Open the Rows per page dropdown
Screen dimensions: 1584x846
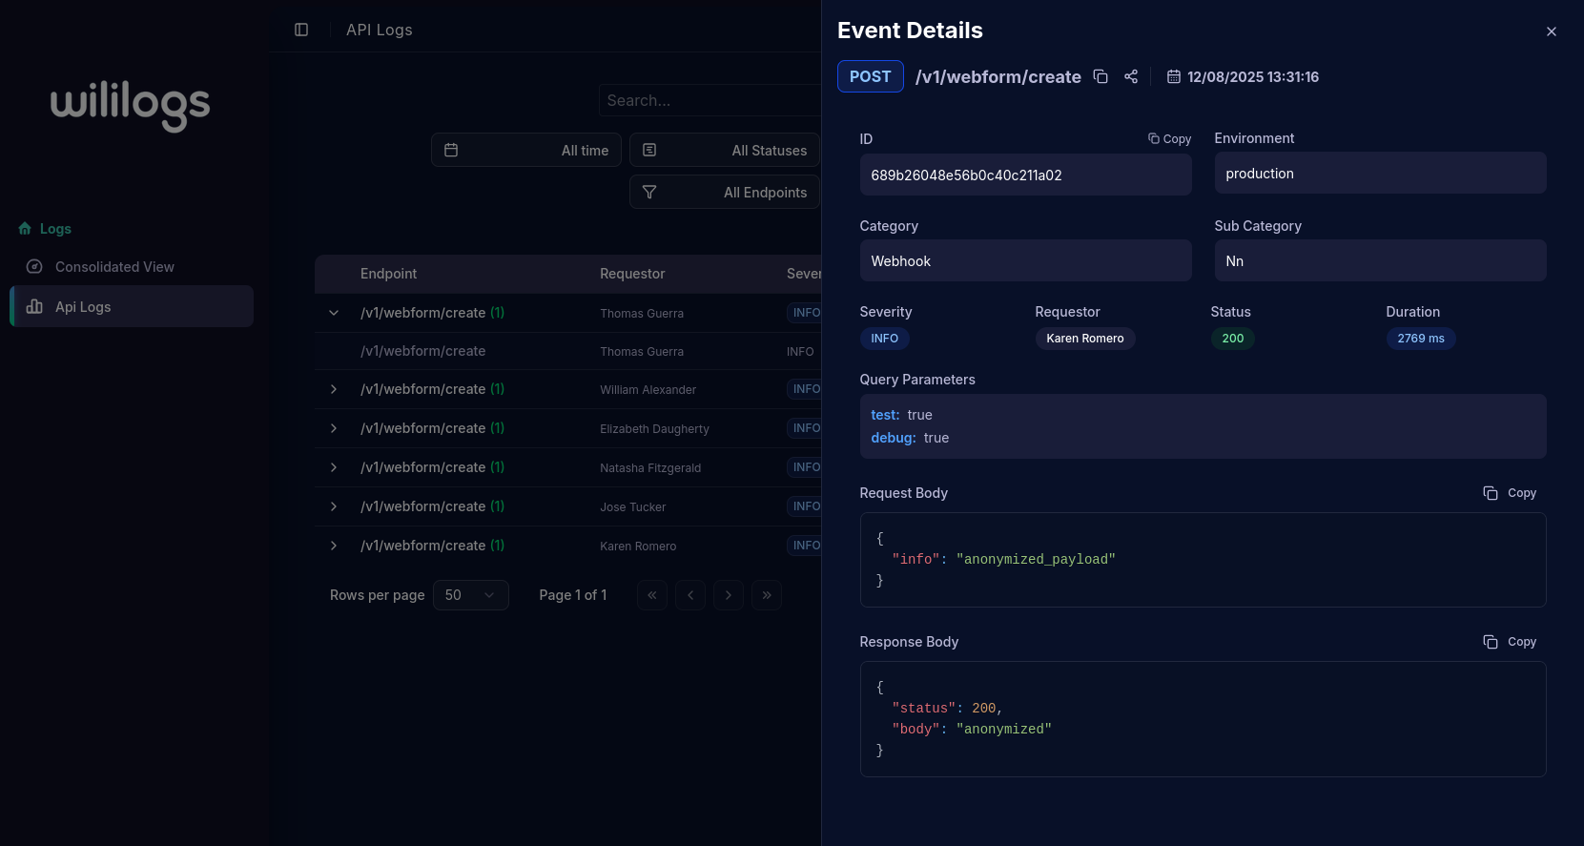(470, 595)
